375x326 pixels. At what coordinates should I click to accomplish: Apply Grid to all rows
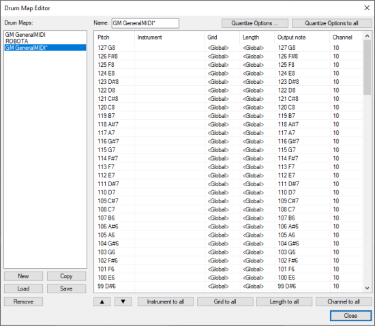pos(225,301)
